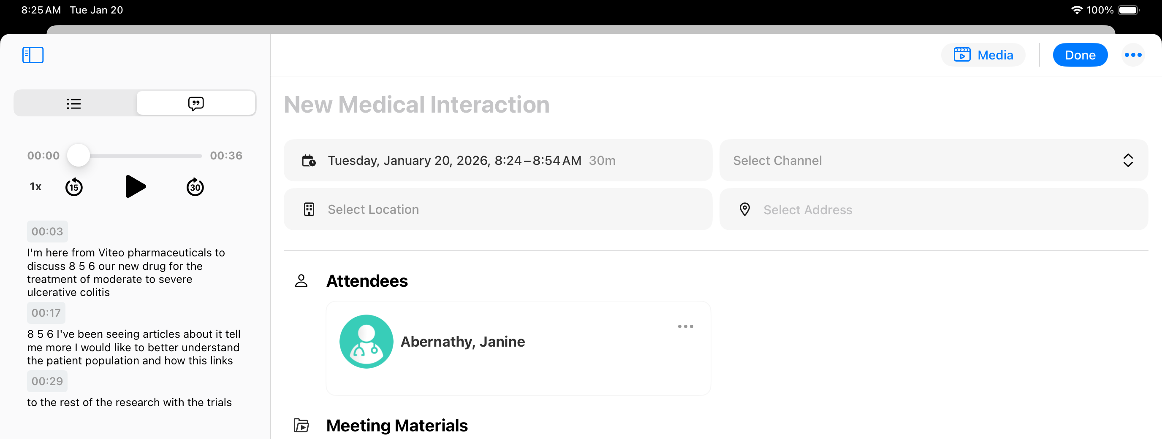The width and height of the screenshot is (1162, 439).
Task: Open the date and time picker
Action: coord(497,160)
